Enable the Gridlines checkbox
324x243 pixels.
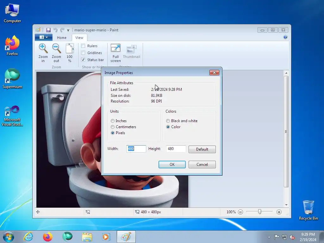point(83,53)
